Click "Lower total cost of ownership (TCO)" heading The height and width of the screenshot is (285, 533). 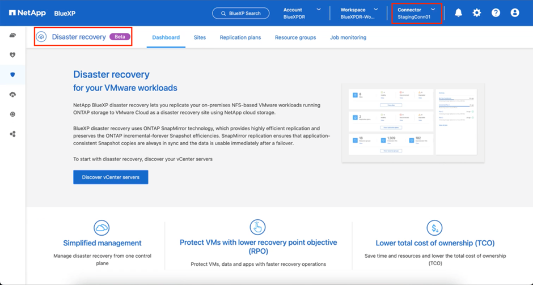tap(435, 243)
